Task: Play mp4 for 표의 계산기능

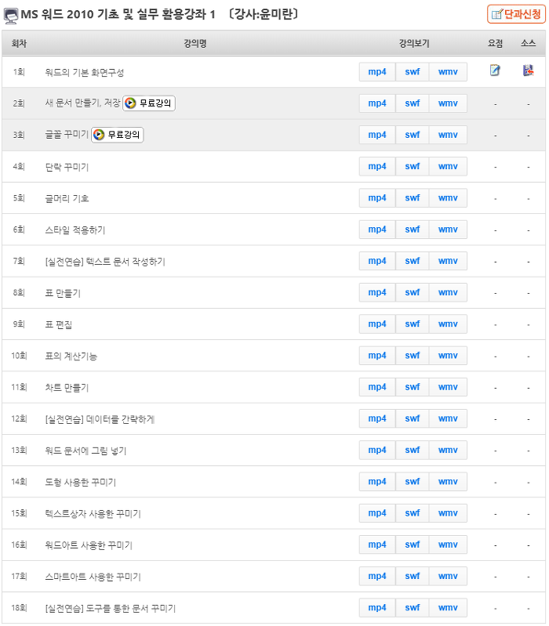Action: (x=377, y=356)
